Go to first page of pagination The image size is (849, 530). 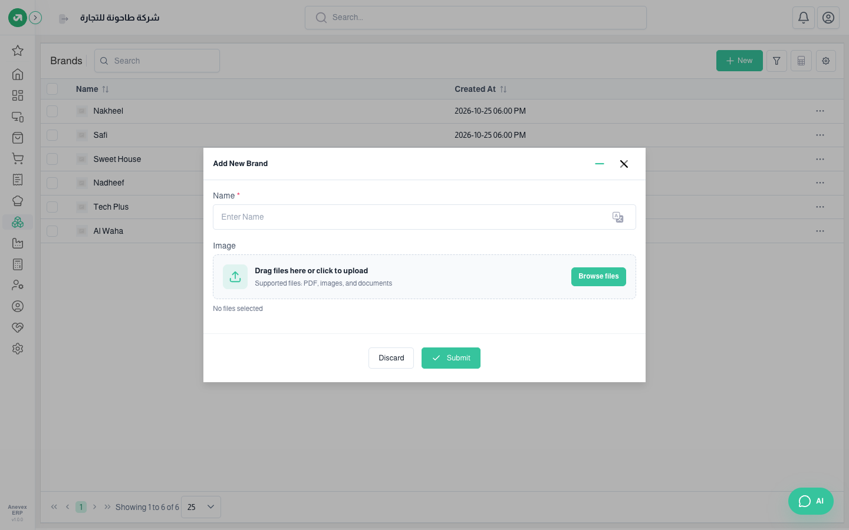tap(54, 507)
